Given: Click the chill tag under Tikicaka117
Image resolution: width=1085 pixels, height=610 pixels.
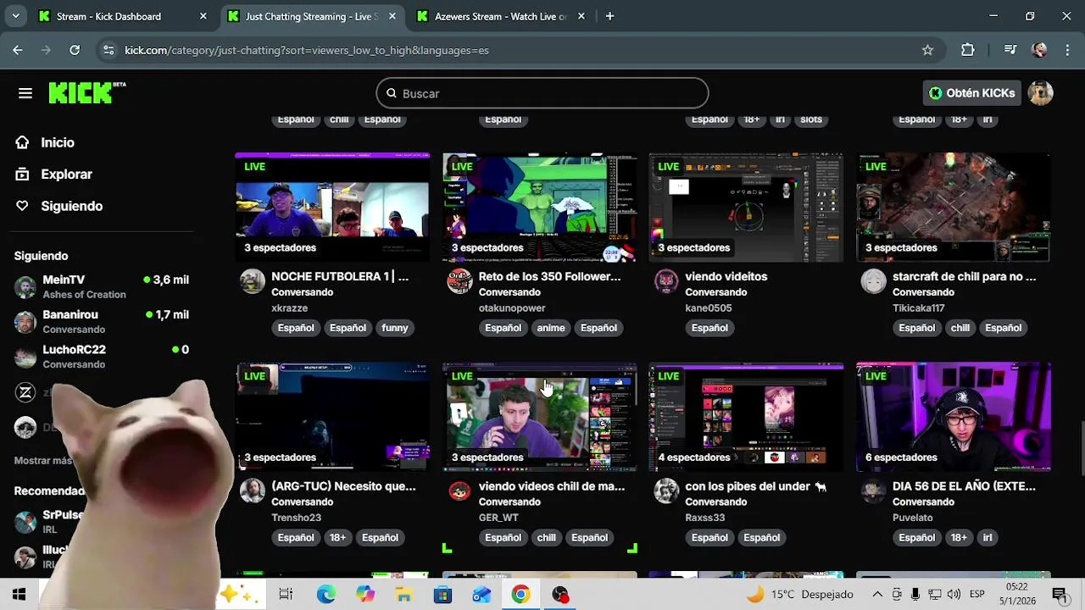Looking at the screenshot, I should [x=960, y=328].
